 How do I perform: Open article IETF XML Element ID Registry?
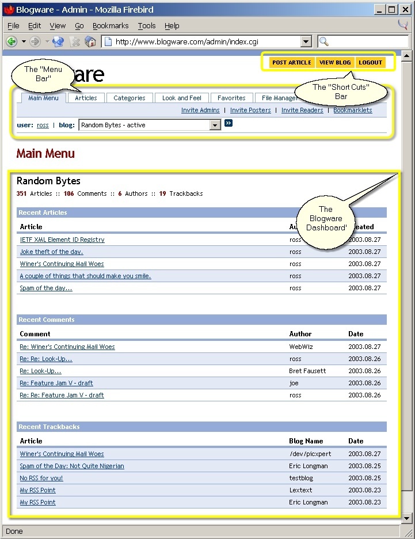tap(62, 240)
